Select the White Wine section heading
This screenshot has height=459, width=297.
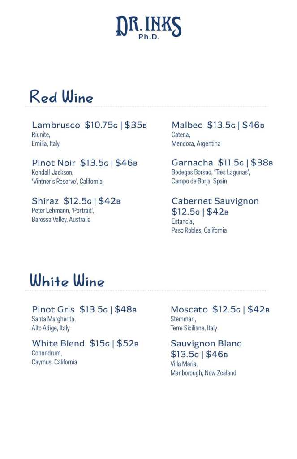[67, 281]
